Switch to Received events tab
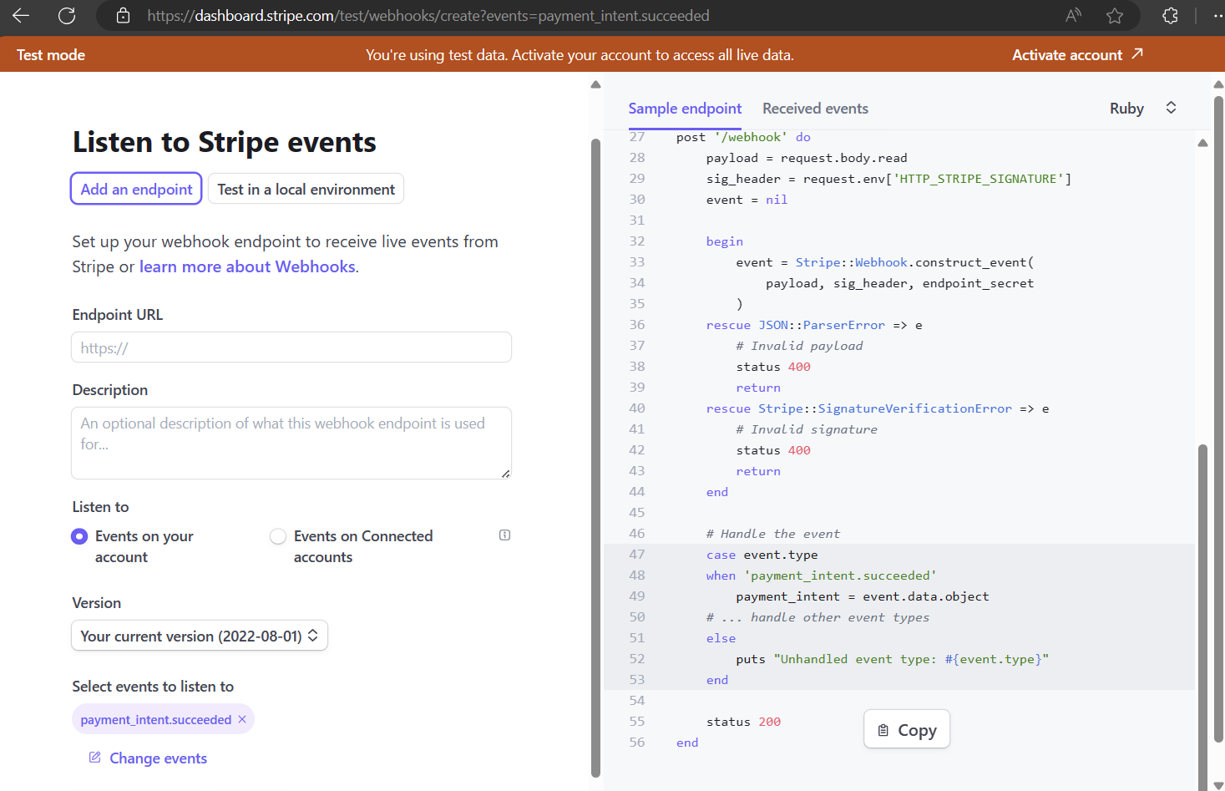 (x=815, y=109)
